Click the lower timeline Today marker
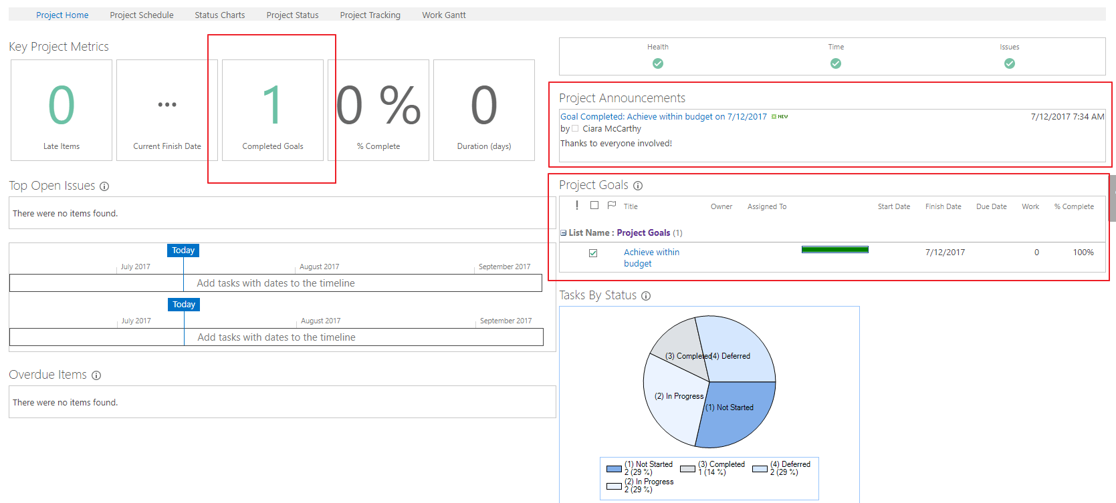 coord(184,305)
